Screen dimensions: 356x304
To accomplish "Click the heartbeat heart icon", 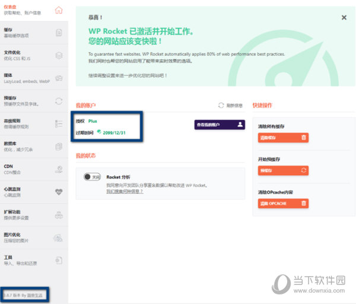I will pos(59,192).
